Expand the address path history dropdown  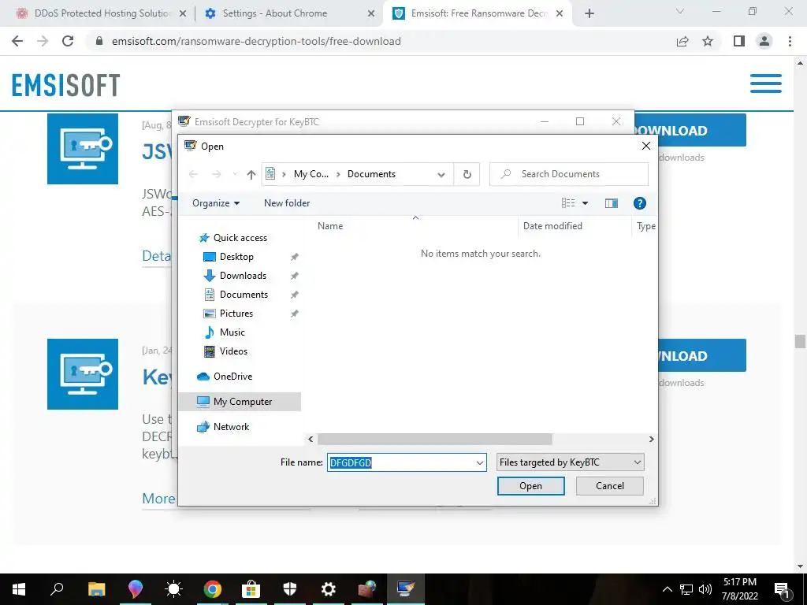tap(441, 174)
